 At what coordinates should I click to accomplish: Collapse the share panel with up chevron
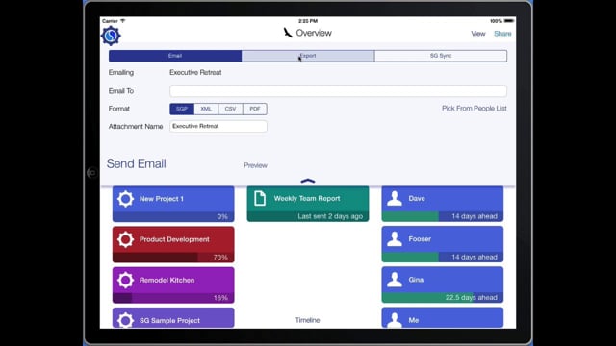[308, 181]
